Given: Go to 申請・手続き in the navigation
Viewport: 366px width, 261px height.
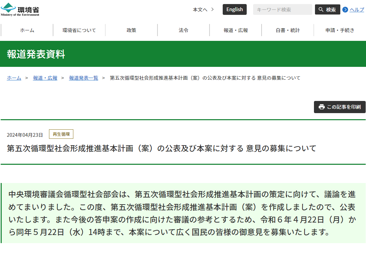Looking at the screenshot, I should (x=340, y=30).
